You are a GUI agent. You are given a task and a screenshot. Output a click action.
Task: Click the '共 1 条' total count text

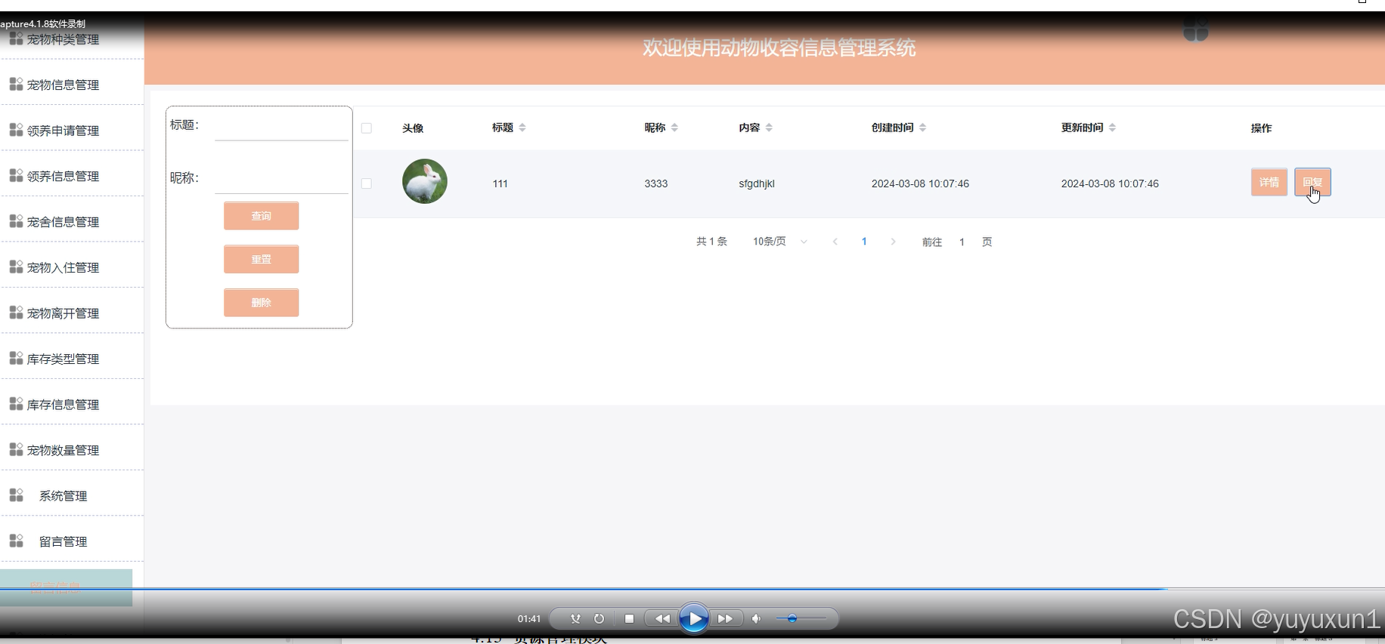tap(711, 242)
